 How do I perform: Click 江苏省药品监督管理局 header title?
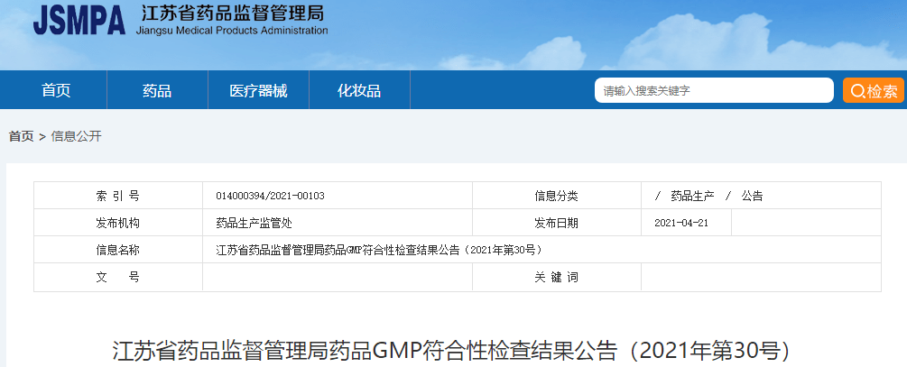click(233, 14)
